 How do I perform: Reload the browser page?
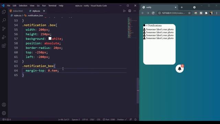coord(153,13)
